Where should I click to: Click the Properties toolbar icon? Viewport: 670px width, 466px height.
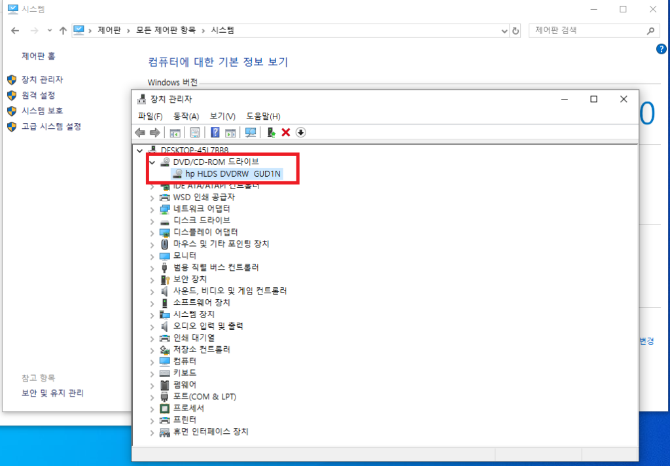tap(195, 132)
